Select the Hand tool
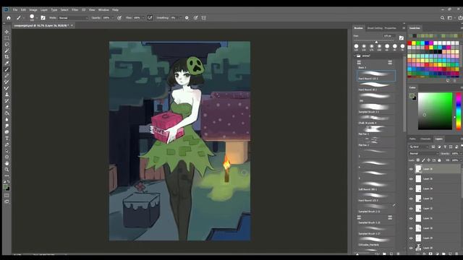Screen dimensions: 463x260 pos(7,163)
